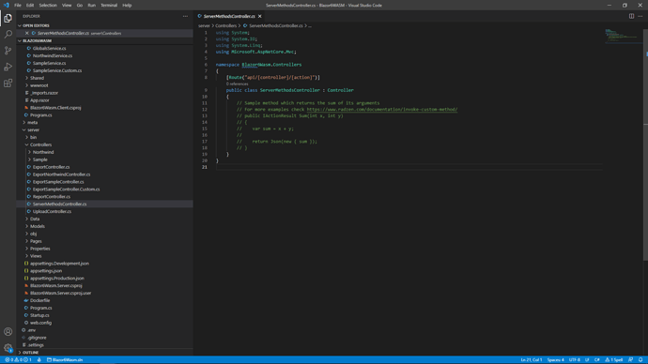Close the ServerMethodsController.cs tab
The height and width of the screenshot is (364, 648).
pyautogui.click(x=259, y=16)
